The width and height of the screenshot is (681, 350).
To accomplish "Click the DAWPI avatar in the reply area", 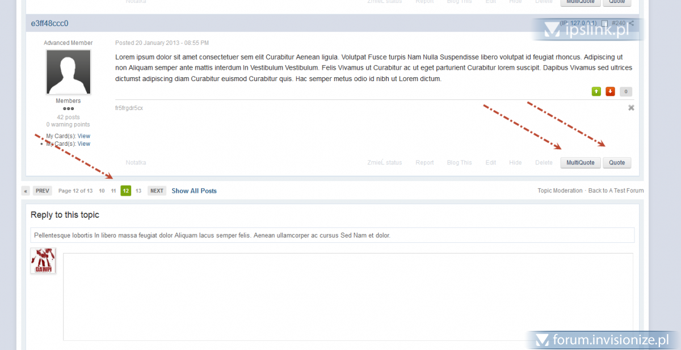I will tap(43, 261).
